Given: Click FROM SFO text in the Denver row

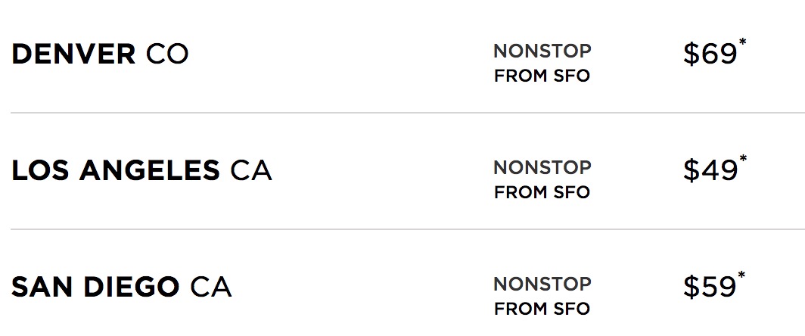Looking at the screenshot, I should (542, 76).
